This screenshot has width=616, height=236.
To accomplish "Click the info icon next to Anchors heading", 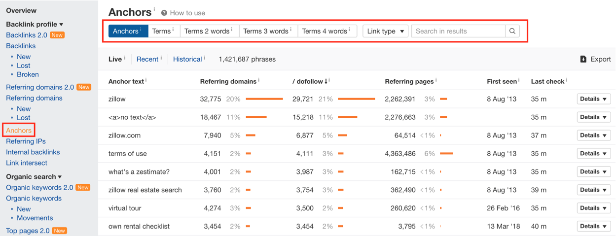I will 154,9.
